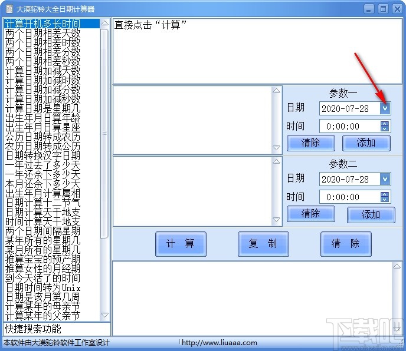The width and height of the screenshot is (406, 351).
Task: Select 到今天活了的时间 in the list
Action: (51, 279)
